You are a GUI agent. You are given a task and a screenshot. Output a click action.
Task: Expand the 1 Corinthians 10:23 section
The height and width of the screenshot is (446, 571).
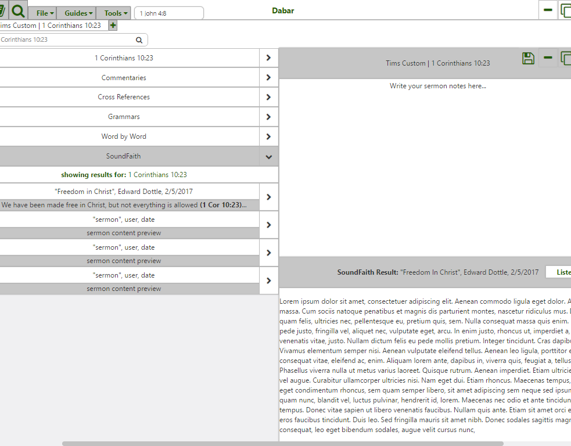(269, 58)
